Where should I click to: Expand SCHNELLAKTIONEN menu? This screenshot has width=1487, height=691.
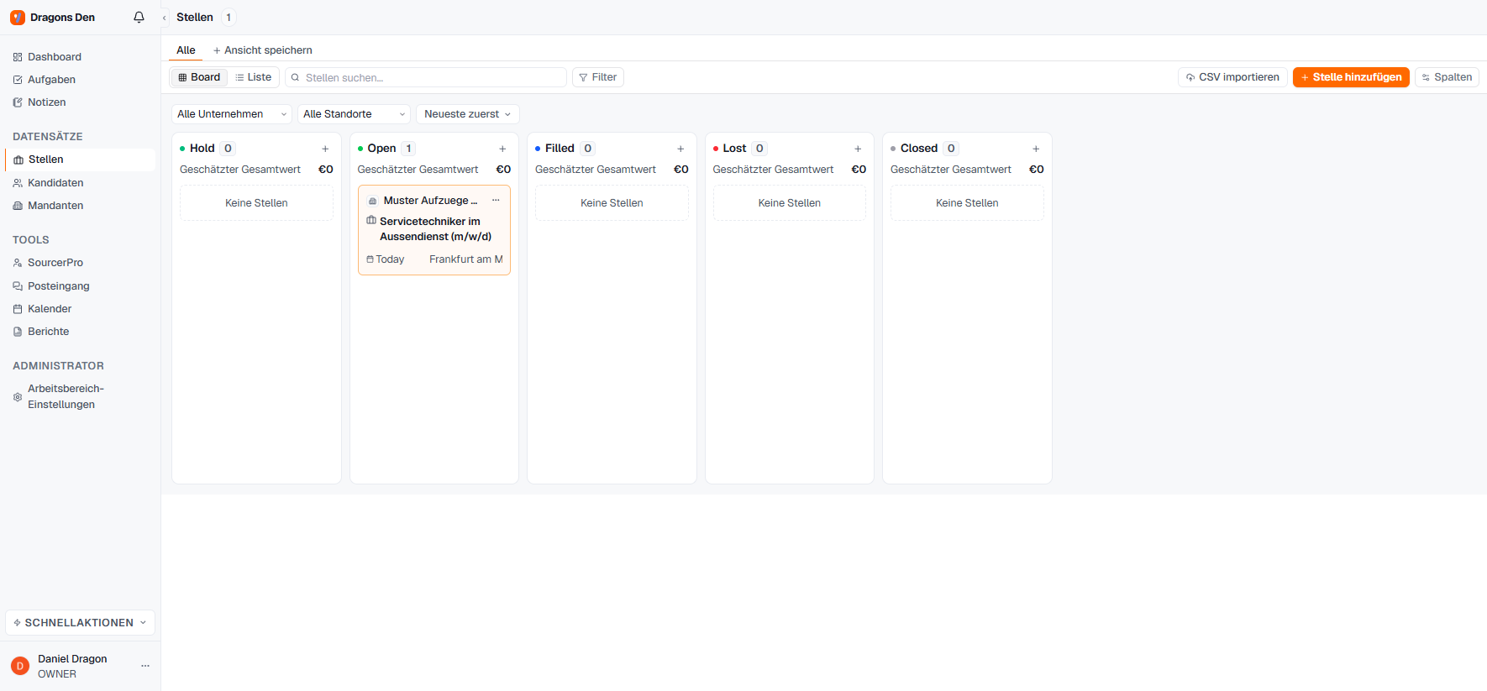tap(80, 623)
